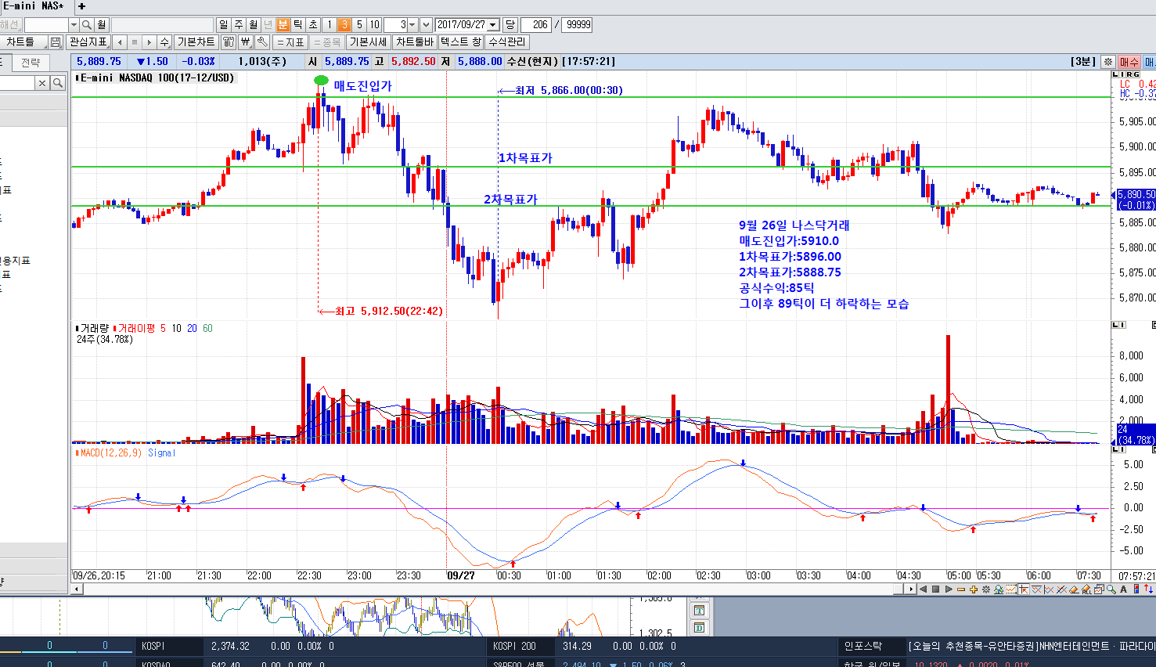Click the orange plus zoom-in icon
Screen dimensions: 1156x667
click(x=974, y=589)
